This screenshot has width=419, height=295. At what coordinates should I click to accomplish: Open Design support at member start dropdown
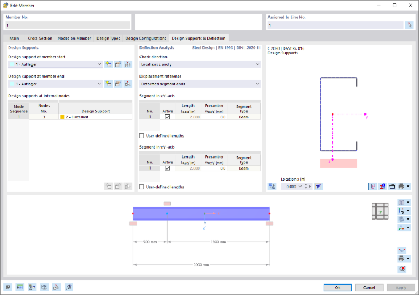click(99, 64)
